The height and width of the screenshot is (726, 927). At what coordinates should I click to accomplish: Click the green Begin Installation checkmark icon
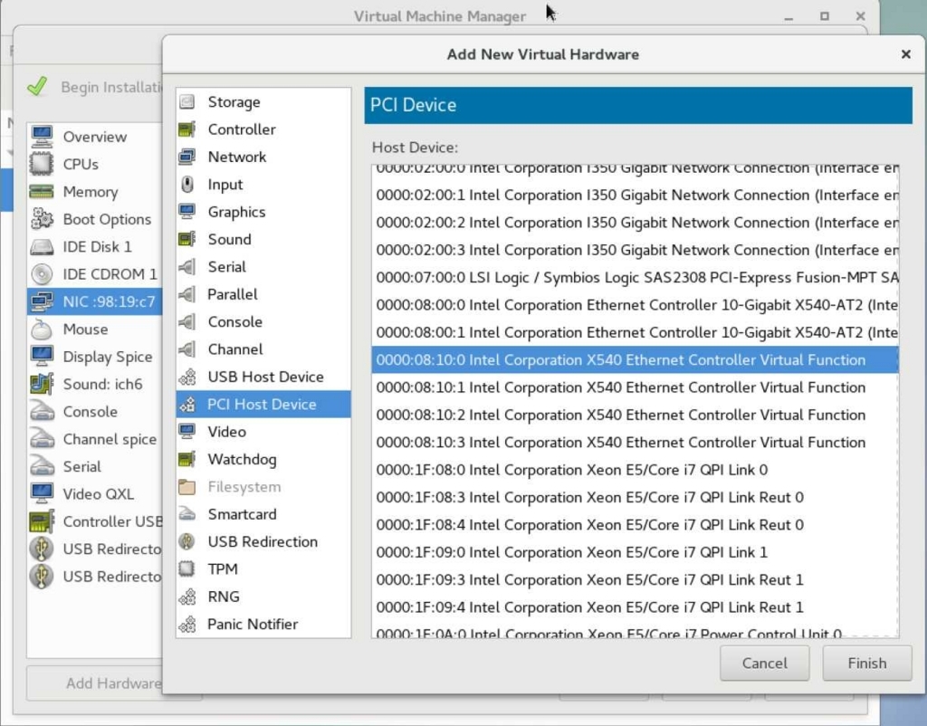tap(37, 87)
